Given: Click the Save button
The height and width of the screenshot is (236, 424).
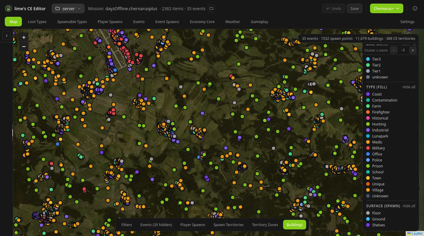Looking at the screenshot, I should coord(354,8).
